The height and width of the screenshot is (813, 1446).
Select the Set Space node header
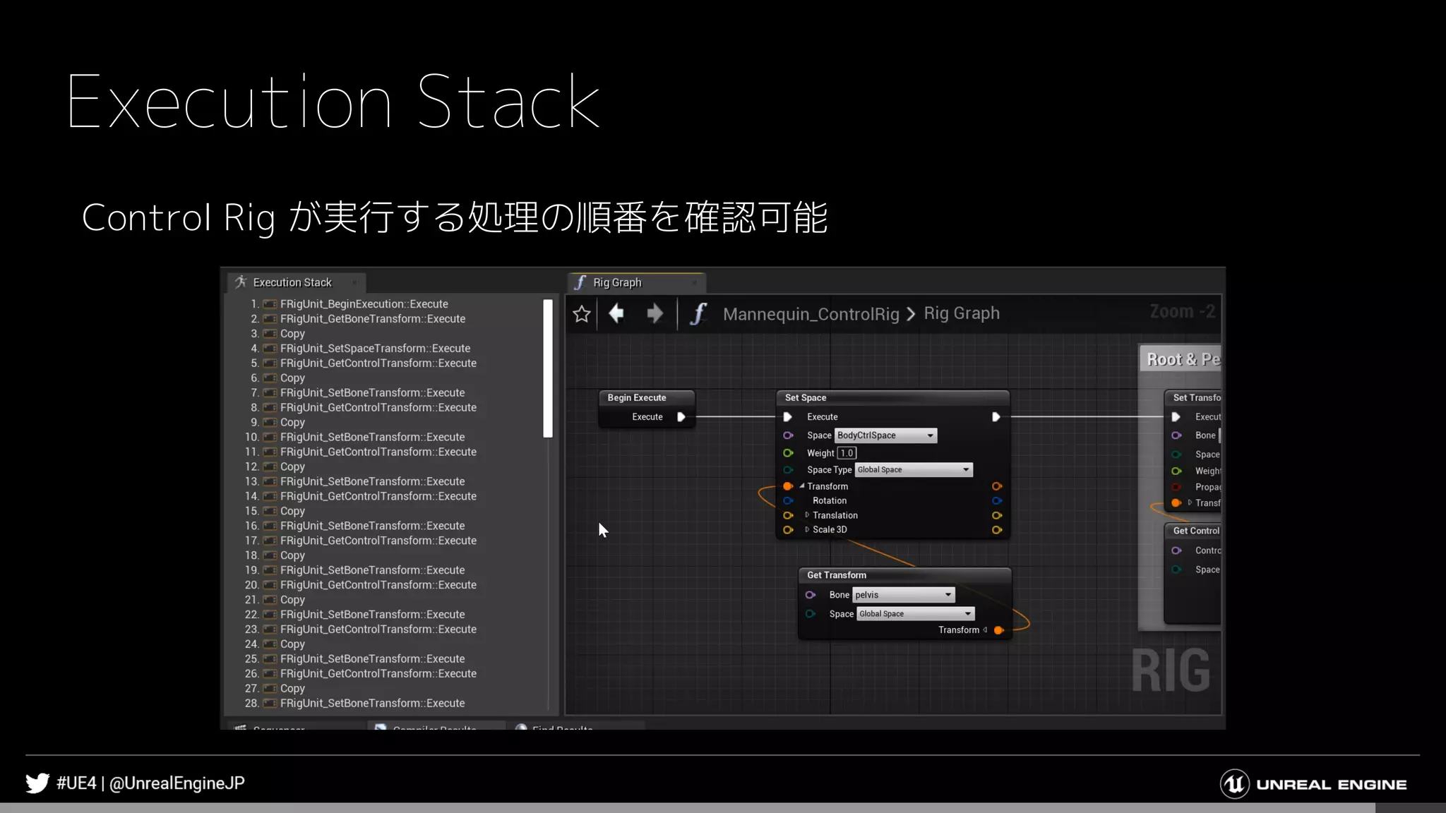tap(892, 398)
